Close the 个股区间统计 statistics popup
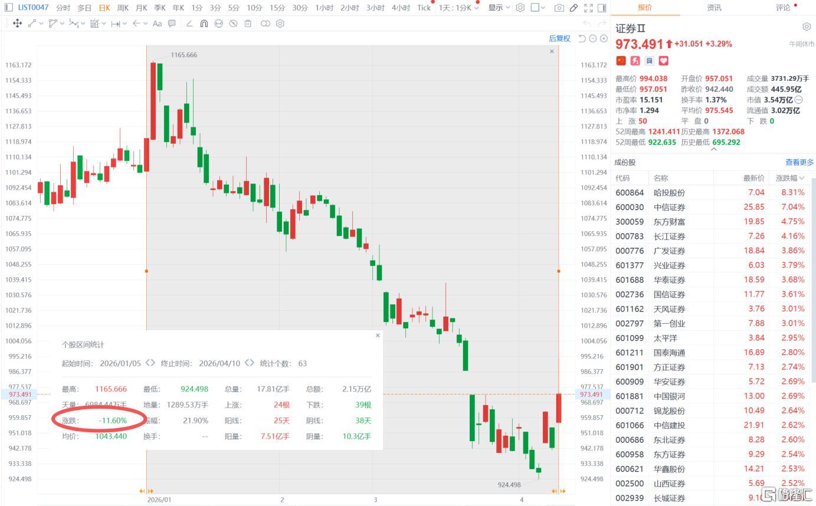The image size is (816, 506). tap(378, 335)
